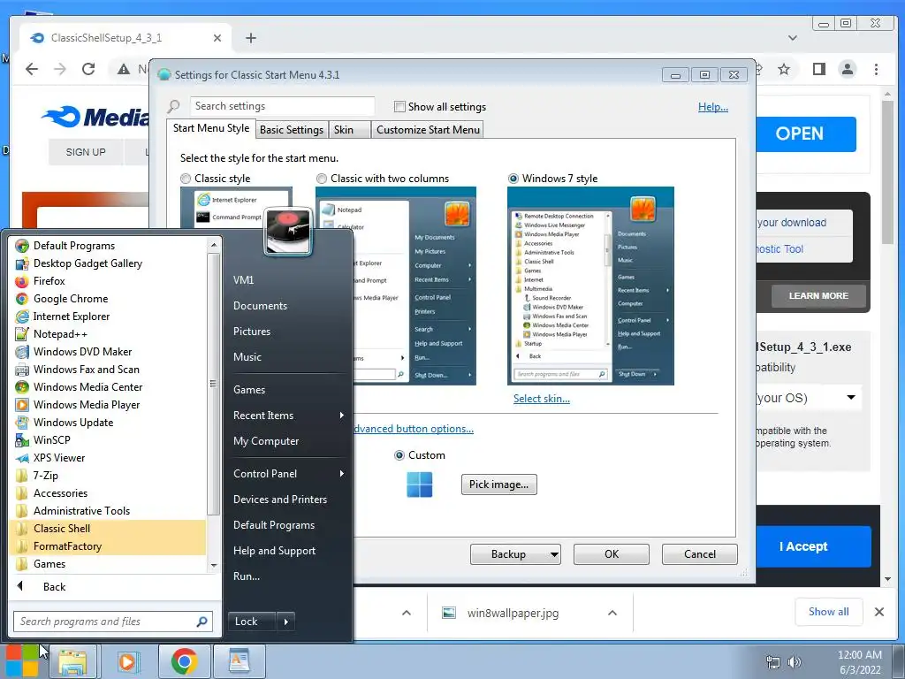
Task: Open the win8wallpaper.jpg download options chevron
Action: [x=612, y=614]
